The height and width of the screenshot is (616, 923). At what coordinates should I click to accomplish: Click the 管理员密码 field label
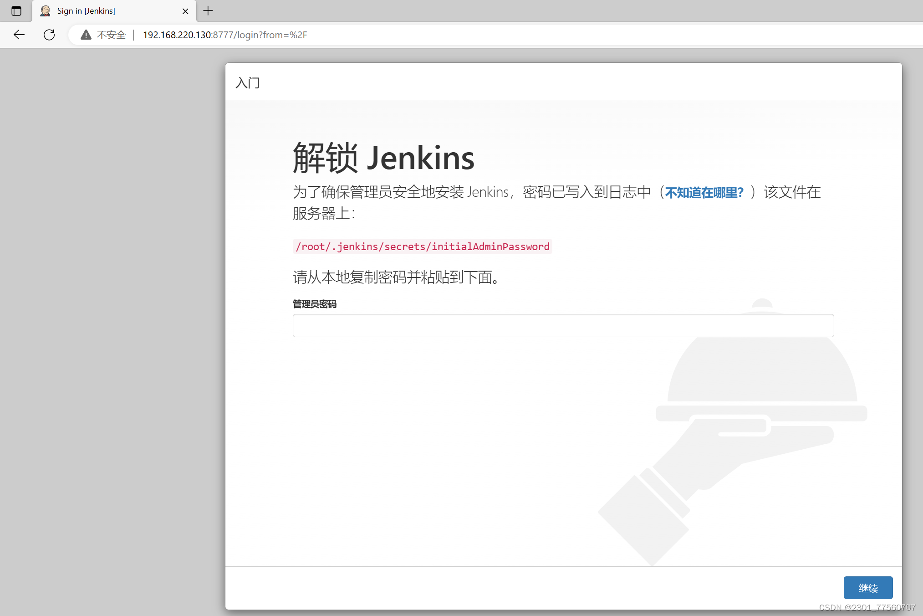click(314, 304)
